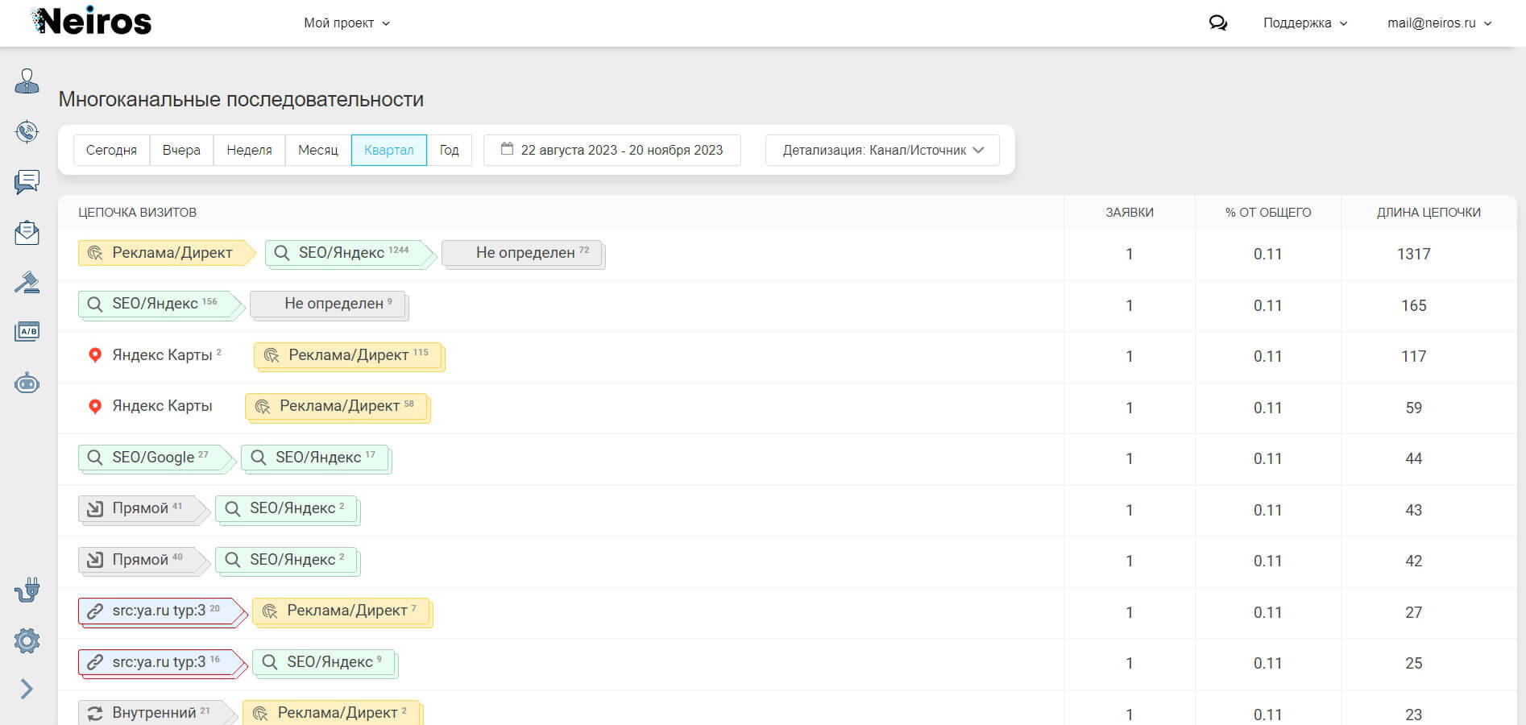Screen dimensions: 1526x725
Task: Open the email envelope sidebar icon
Action: click(x=27, y=233)
